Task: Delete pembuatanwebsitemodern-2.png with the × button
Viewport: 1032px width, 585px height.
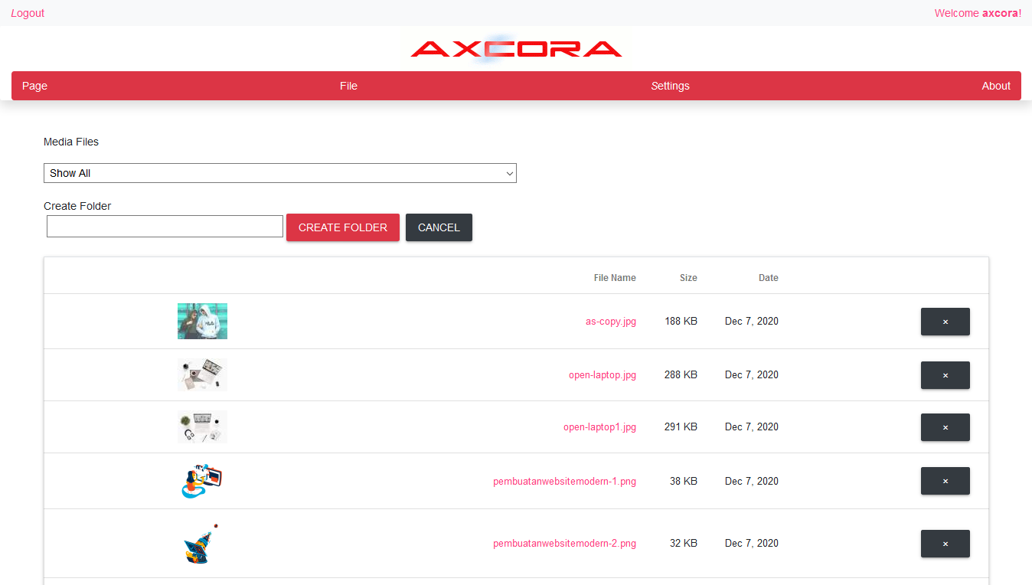Action: tap(945, 543)
